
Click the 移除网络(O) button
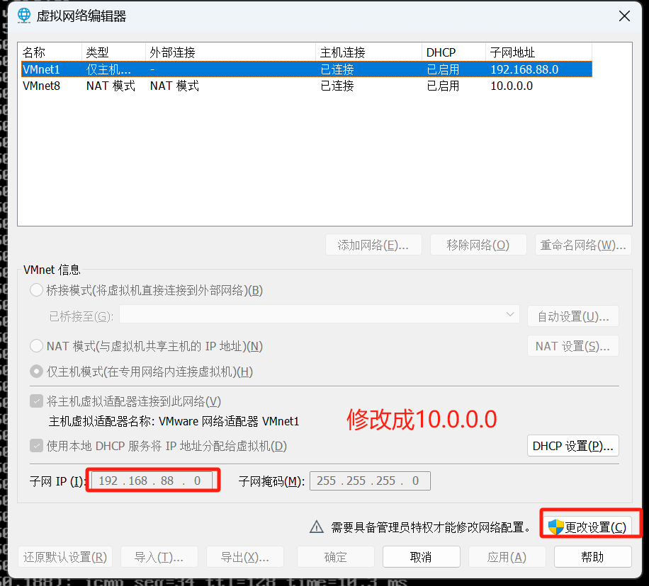click(478, 245)
